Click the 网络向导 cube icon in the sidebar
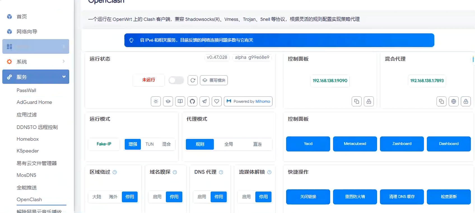This screenshot has width=475, height=213. [x=10, y=32]
